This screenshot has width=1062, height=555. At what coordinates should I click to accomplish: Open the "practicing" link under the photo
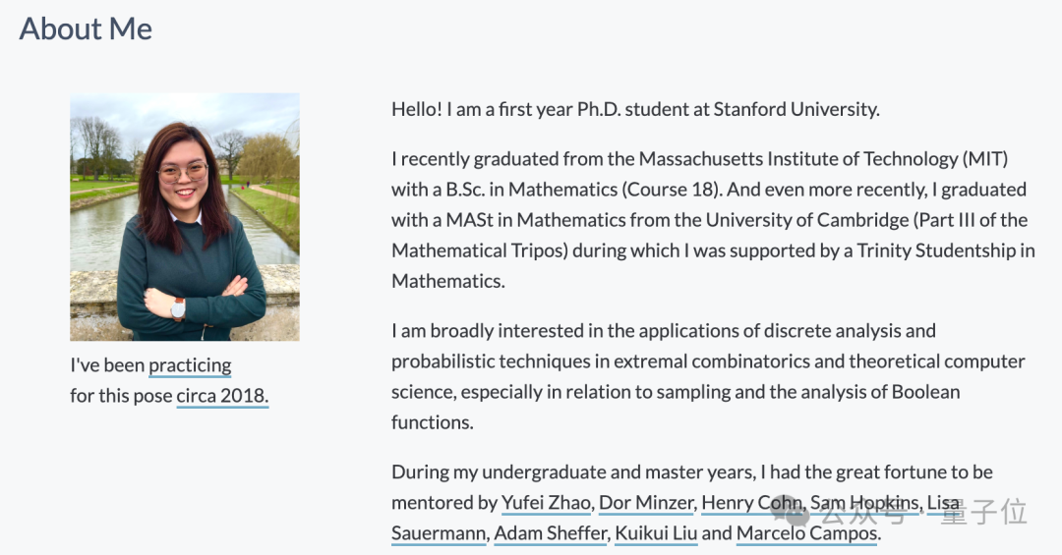(x=190, y=365)
